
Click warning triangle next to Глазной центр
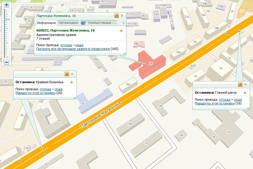[245, 93]
